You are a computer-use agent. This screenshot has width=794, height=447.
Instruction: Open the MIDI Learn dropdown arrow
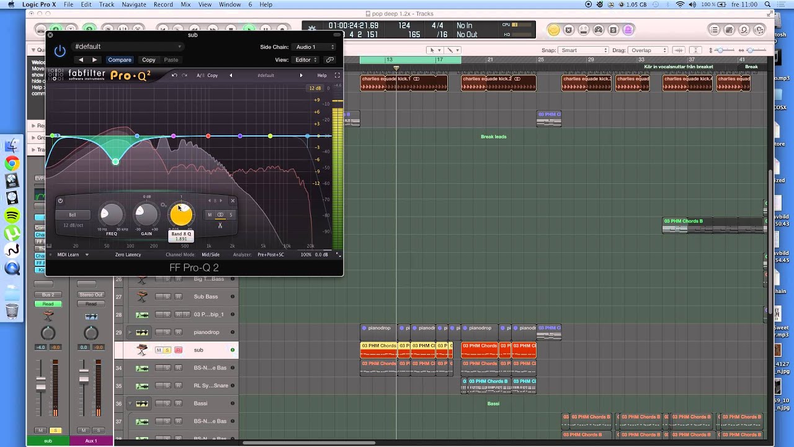coord(87,255)
